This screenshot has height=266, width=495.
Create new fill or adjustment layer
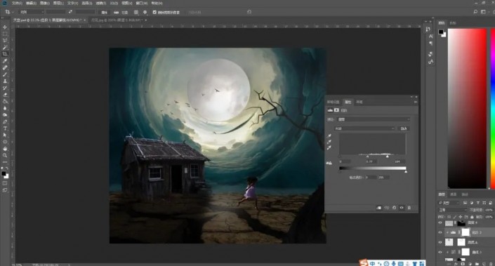tap(470, 264)
